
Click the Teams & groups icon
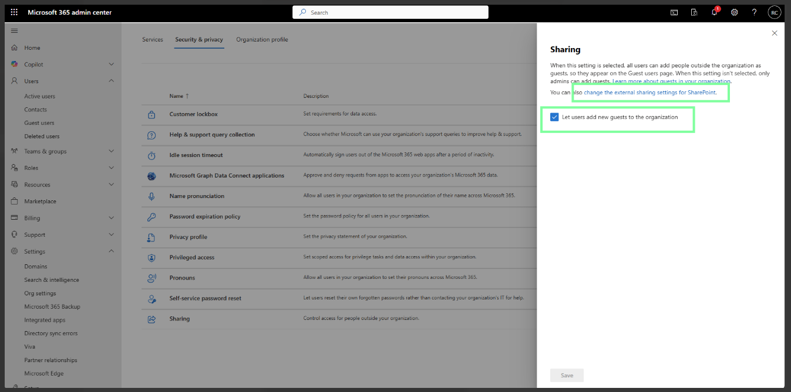(x=14, y=151)
